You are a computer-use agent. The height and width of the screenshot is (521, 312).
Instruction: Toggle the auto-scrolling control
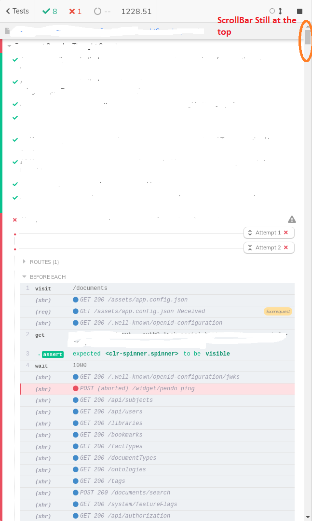click(276, 11)
